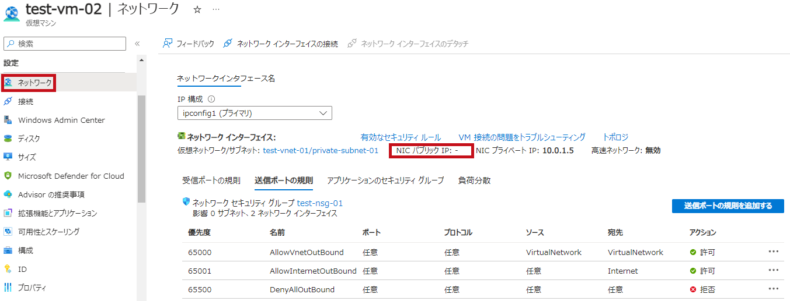
Task: Open the ellipsis menu for AllowInternetOutBound
Action: click(774, 271)
